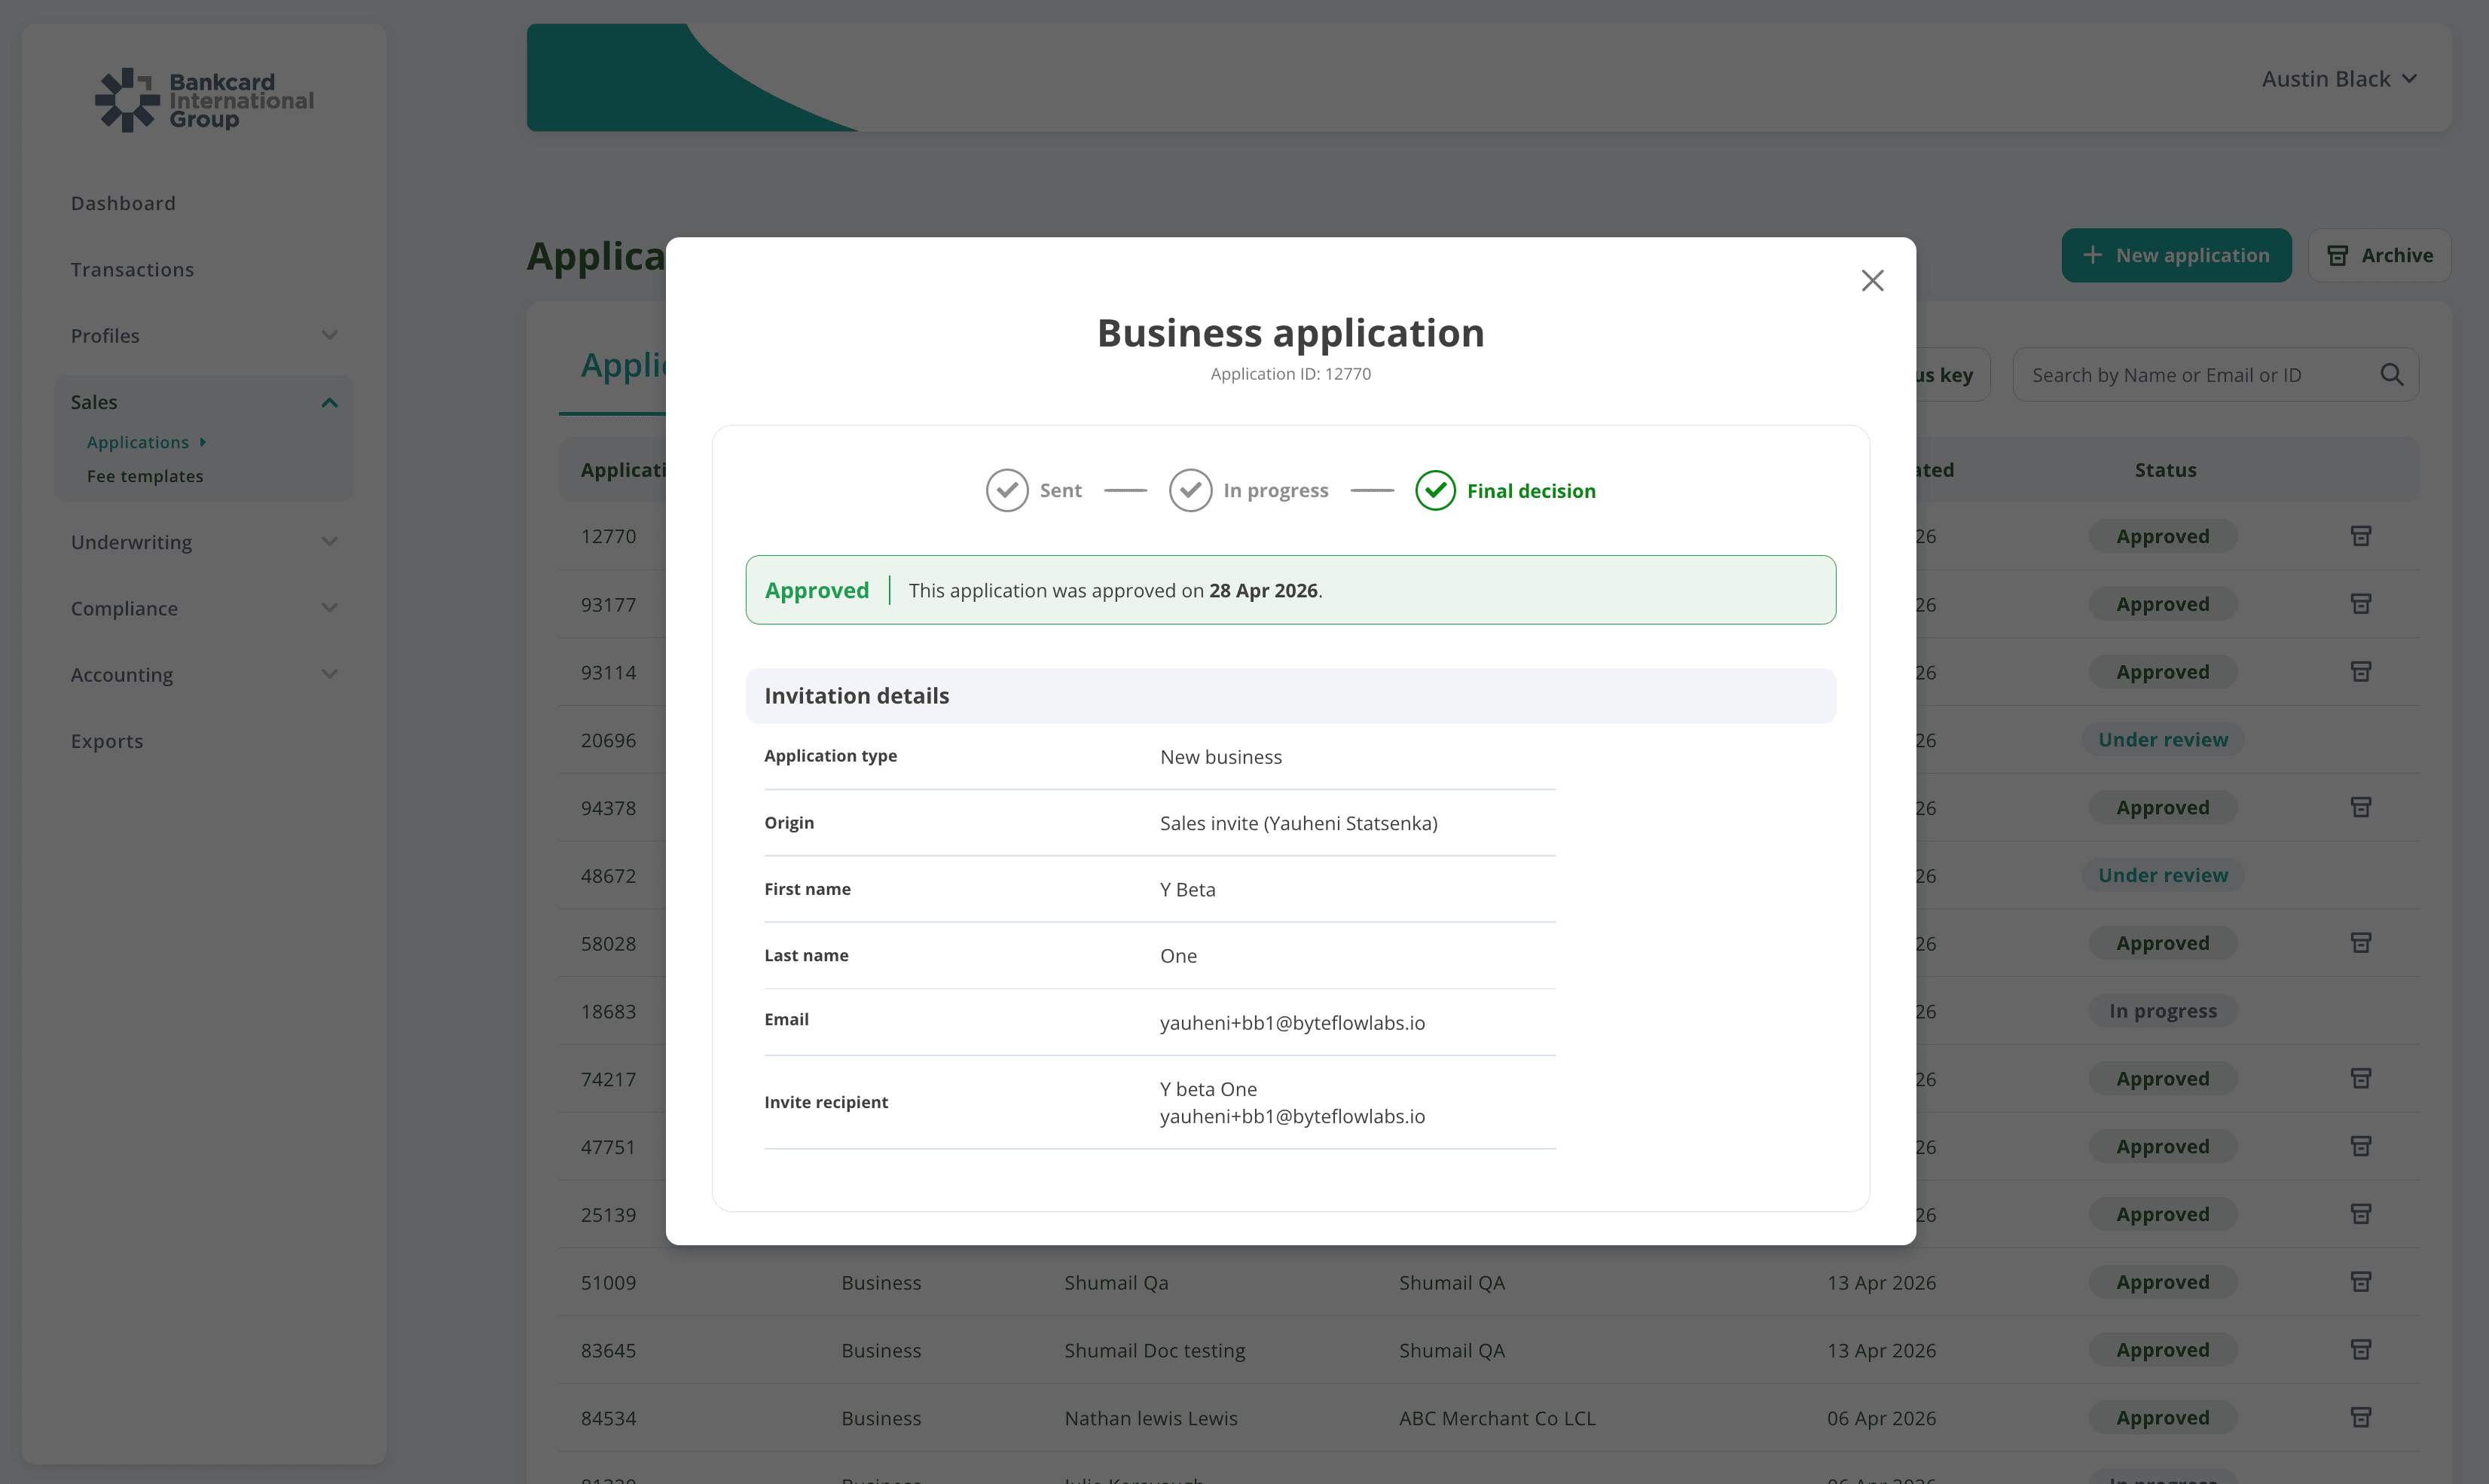Click ABC Merchant Co LCL cell
This screenshot has width=2489, height=1484.
1497,1418
